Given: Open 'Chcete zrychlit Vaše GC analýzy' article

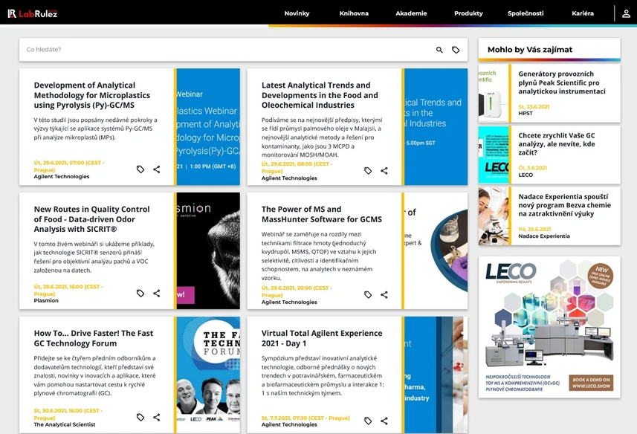Looking at the screenshot, I should pyautogui.click(x=557, y=144).
